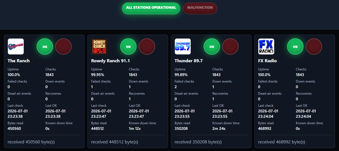Click FX Radio known down time 0s
This screenshot has height=151, width=339.
[x=298, y=128]
